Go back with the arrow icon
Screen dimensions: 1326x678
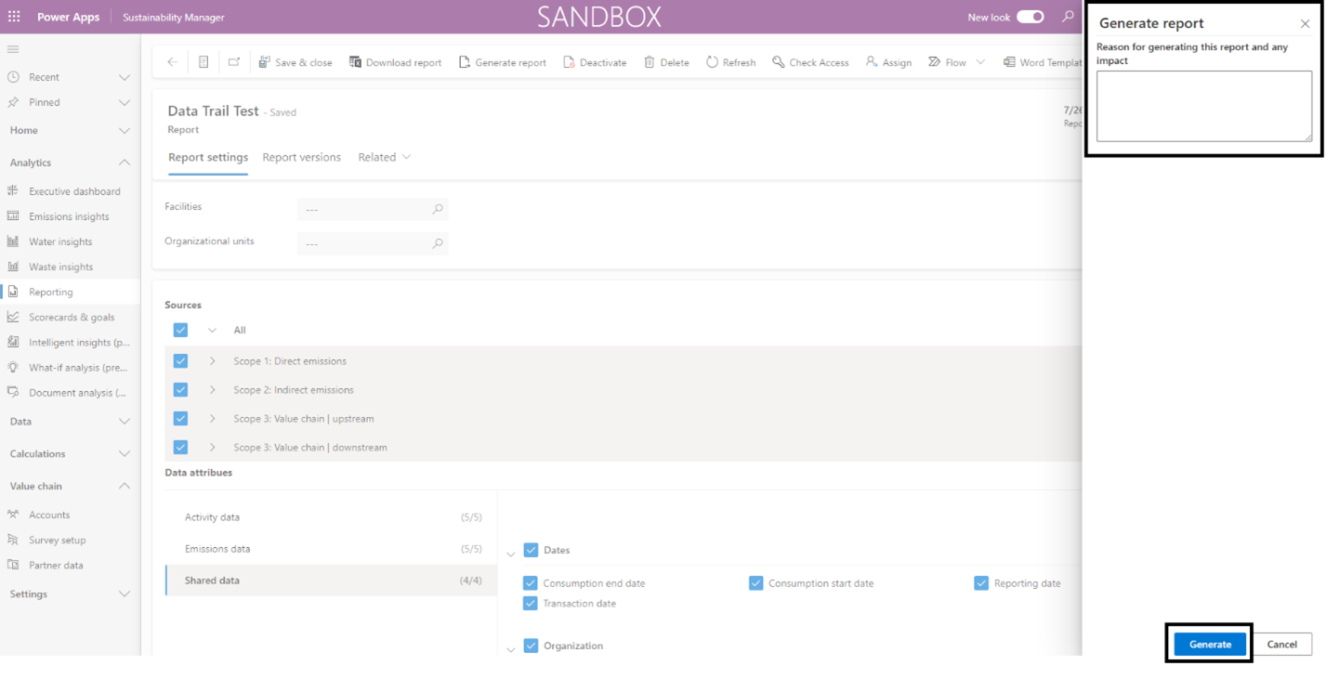pyautogui.click(x=173, y=62)
